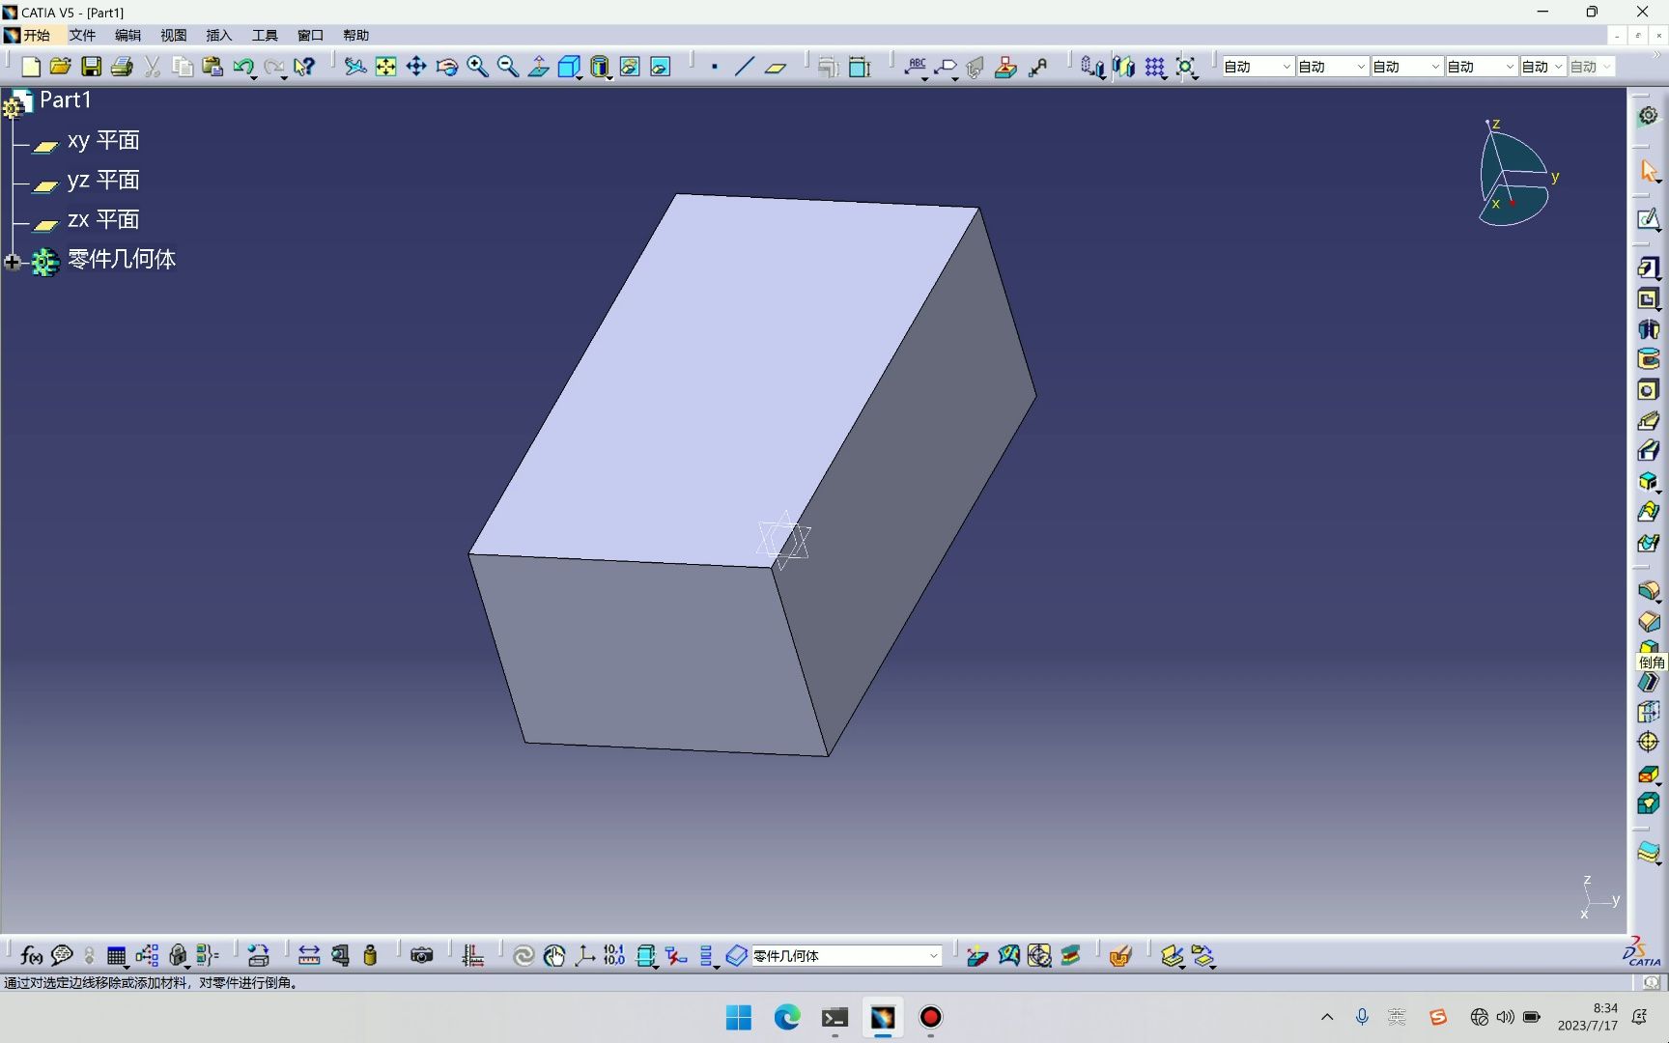Image resolution: width=1669 pixels, height=1043 pixels.
Task: Open the 工具 menu
Action: click(265, 36)
